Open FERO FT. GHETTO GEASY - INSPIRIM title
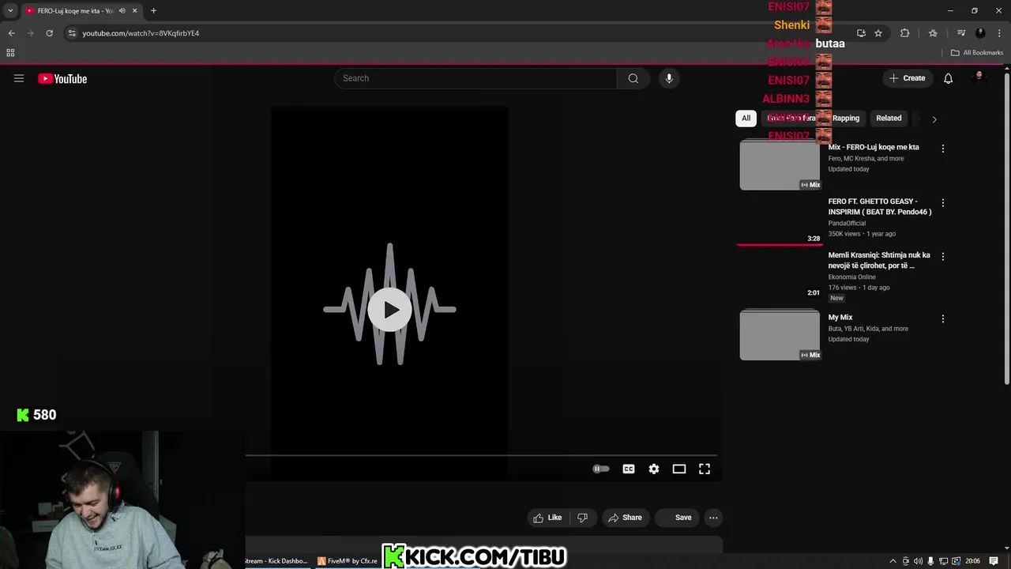The height and width of the screenshot is (569, 1011). click(x=880, y=206)
